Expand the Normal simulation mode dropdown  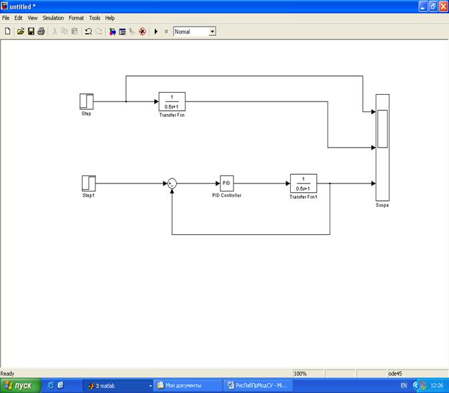[x=212, y=31]
